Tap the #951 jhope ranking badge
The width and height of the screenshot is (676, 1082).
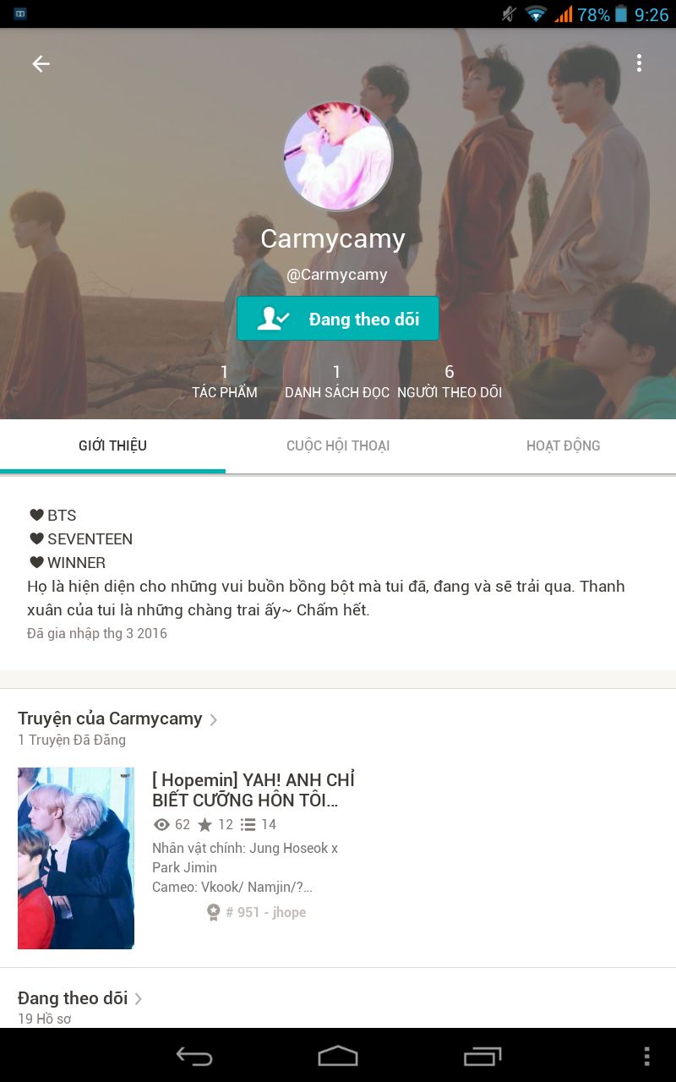[256, 912]
